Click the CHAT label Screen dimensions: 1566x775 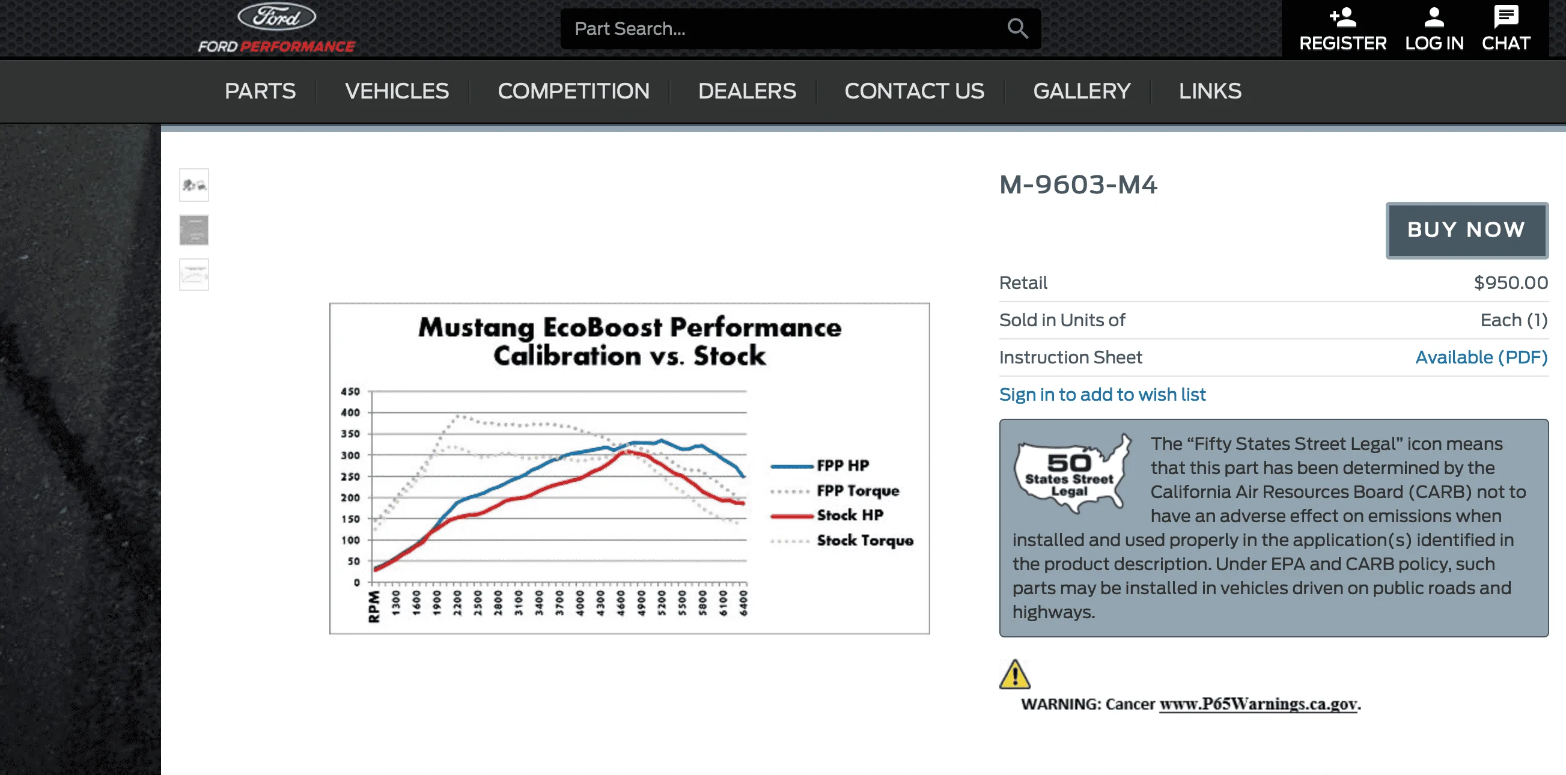[1505, 43]
